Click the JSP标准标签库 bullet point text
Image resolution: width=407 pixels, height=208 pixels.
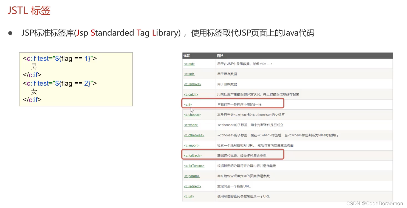click(x=168, y=33)
